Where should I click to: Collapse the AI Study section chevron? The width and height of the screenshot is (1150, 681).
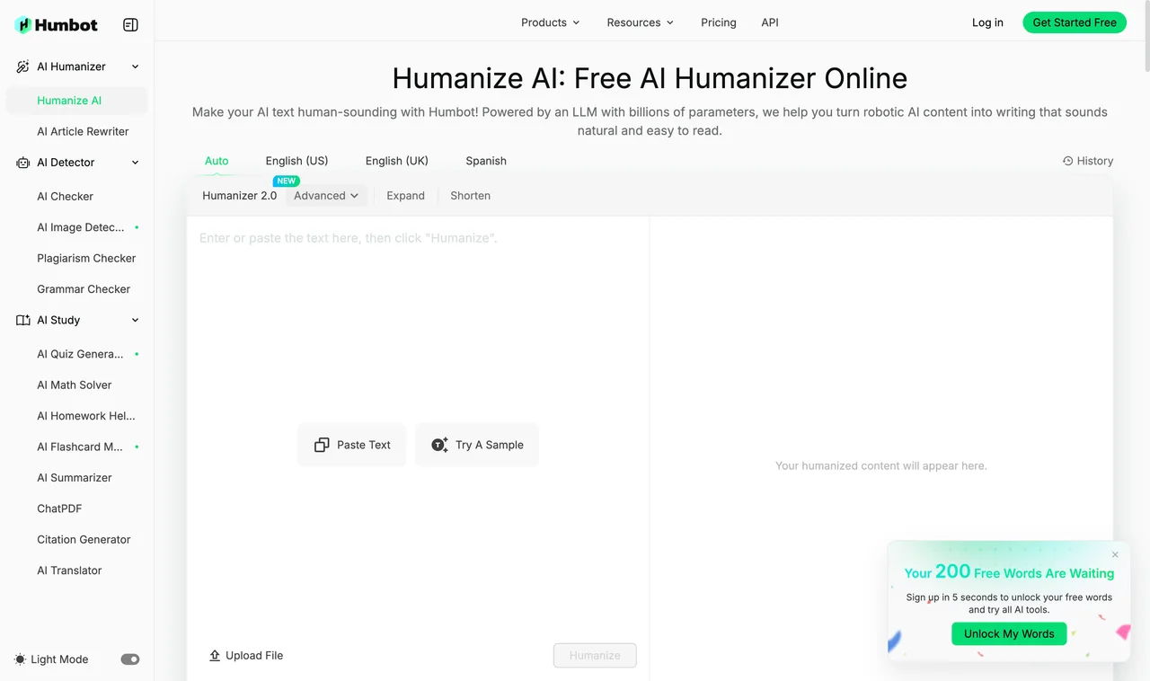click(x=136, y=320)
